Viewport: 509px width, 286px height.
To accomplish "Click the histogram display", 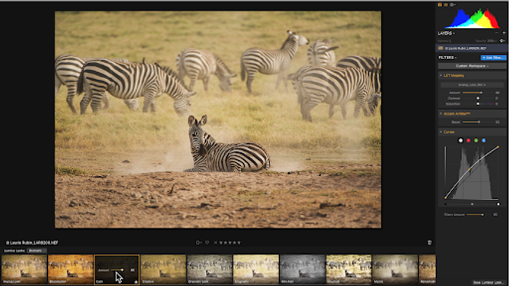I will [x=473, y=18].
